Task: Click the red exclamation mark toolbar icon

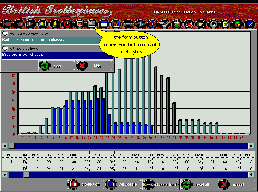Action: pyautogui.click(x=67, y=24)
